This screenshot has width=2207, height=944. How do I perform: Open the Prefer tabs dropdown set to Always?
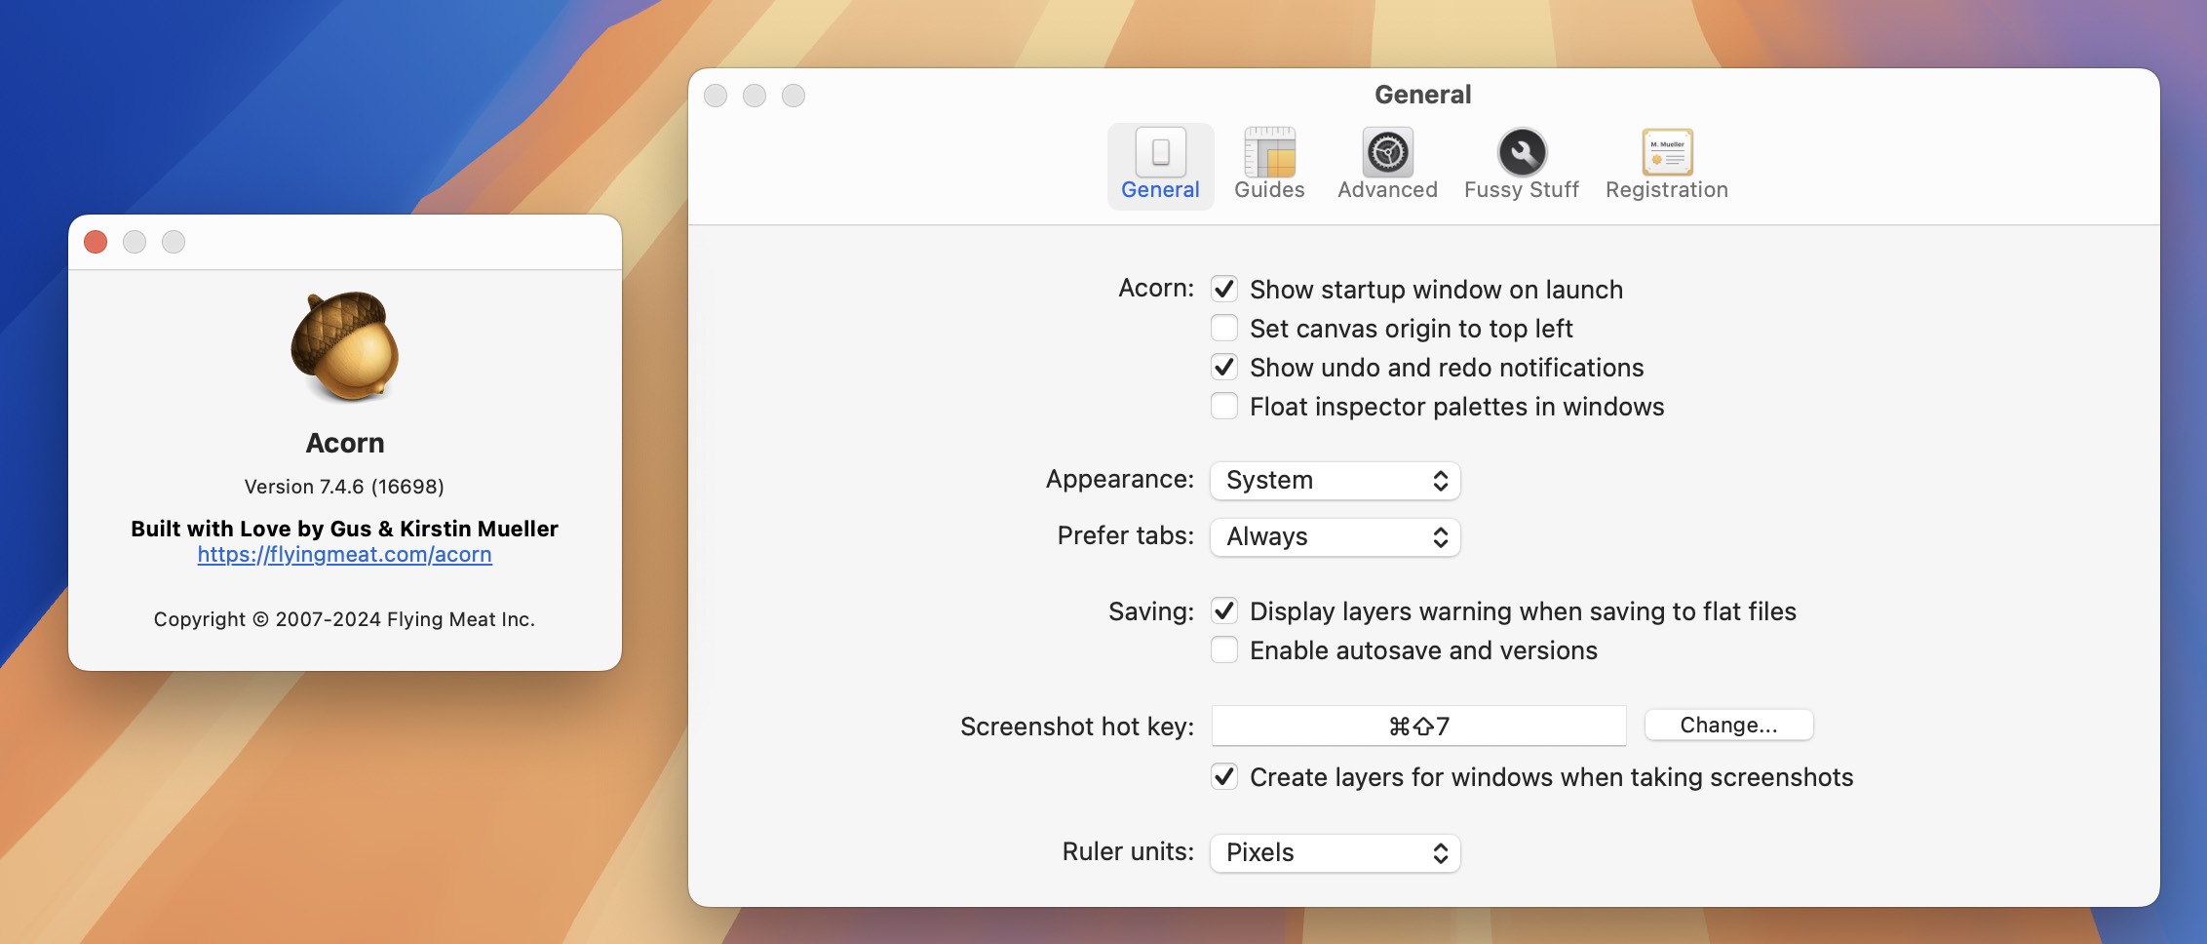1336,537
